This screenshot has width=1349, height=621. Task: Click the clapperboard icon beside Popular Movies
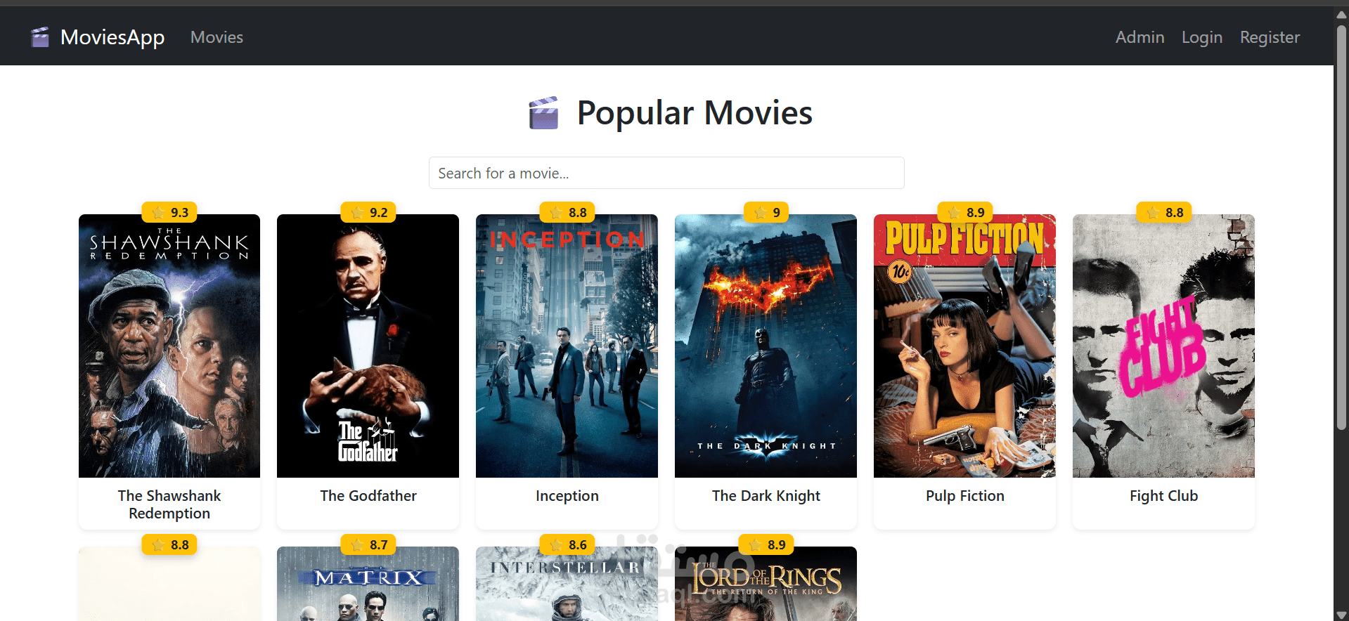pos(543,113)
